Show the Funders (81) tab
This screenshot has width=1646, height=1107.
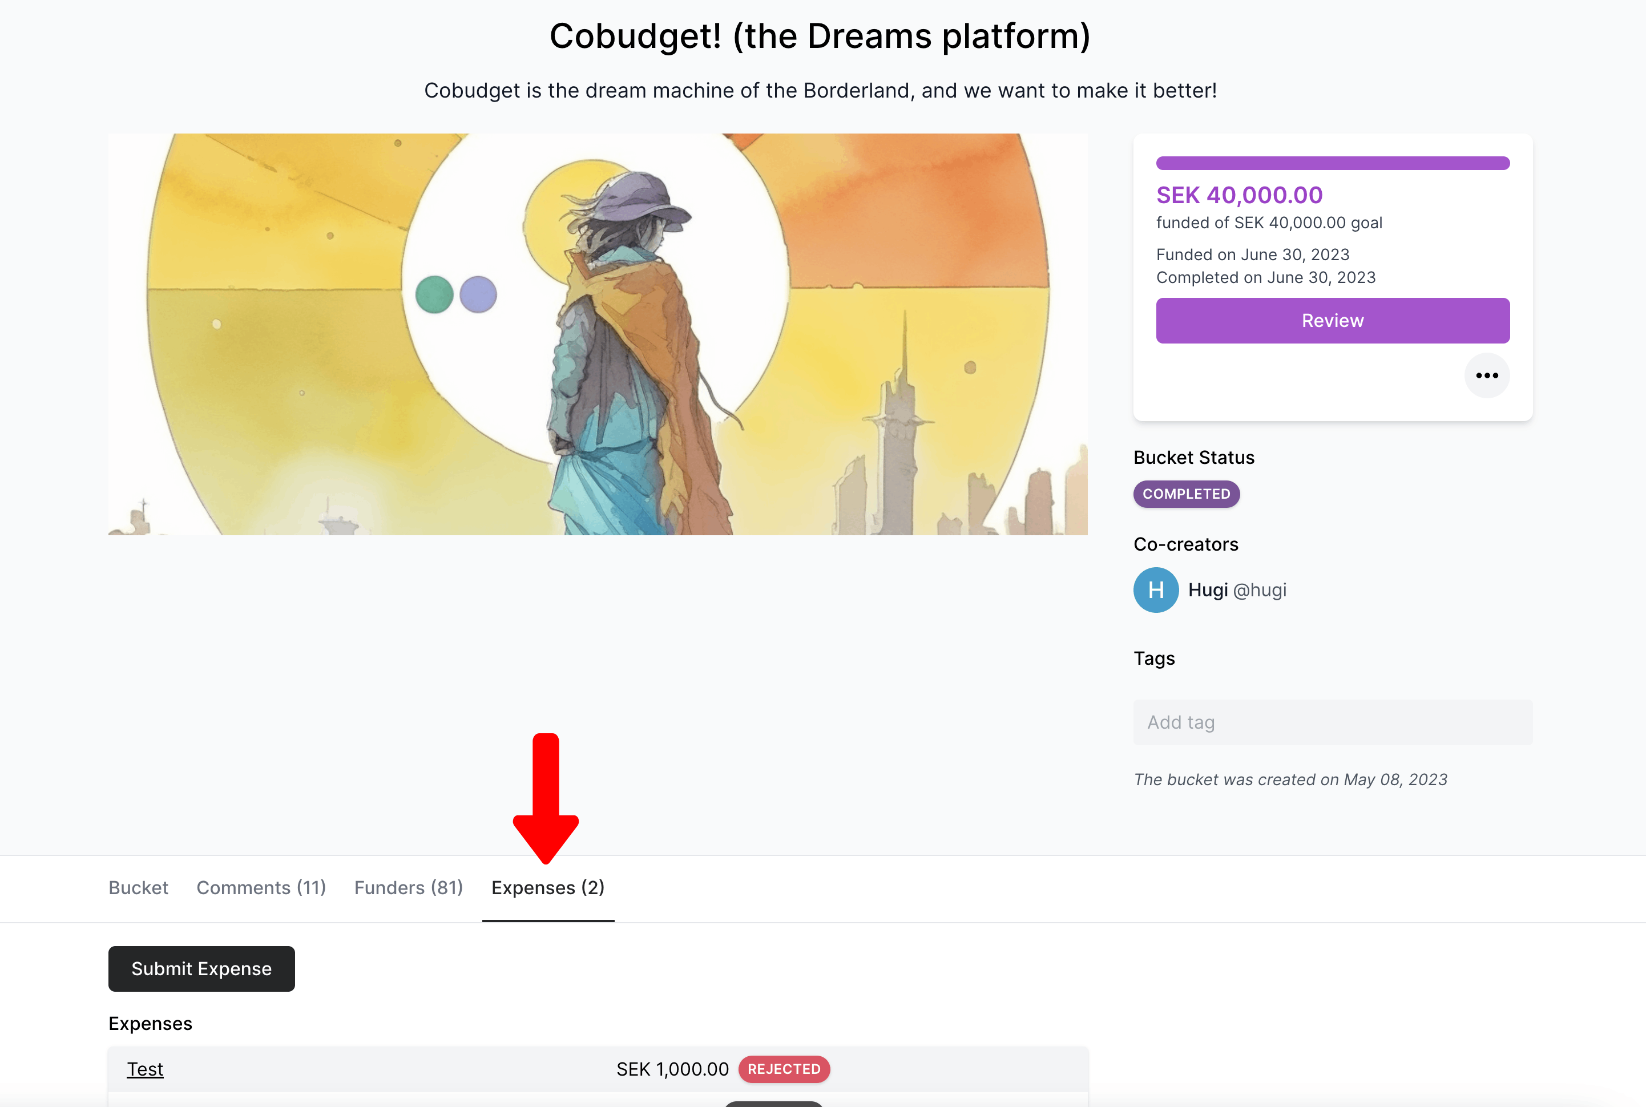pyautogui.click(x=408, y=887)
